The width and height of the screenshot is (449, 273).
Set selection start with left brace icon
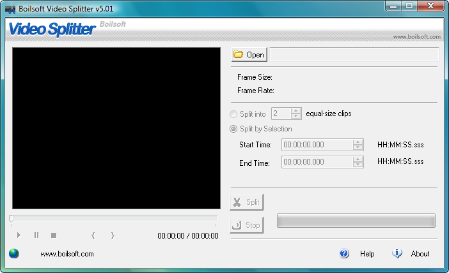(93, 235)
